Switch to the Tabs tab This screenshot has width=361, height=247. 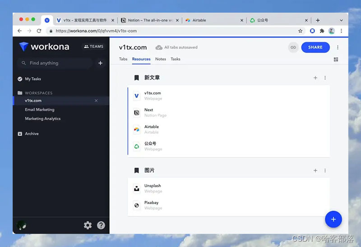pyautogui.click(x=123, y=59)
